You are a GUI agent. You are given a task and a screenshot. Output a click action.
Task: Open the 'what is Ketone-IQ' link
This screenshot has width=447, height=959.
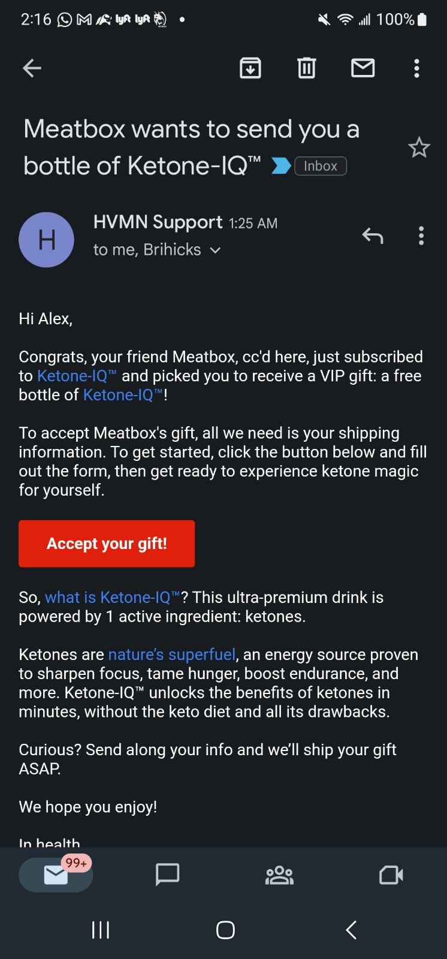[x=112, y=598]
